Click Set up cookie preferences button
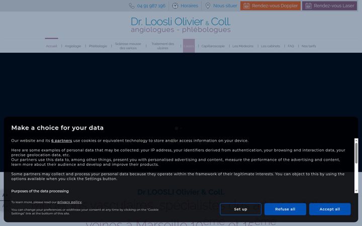The height and width of the screenshot is (226, 362). coord(240,209)
